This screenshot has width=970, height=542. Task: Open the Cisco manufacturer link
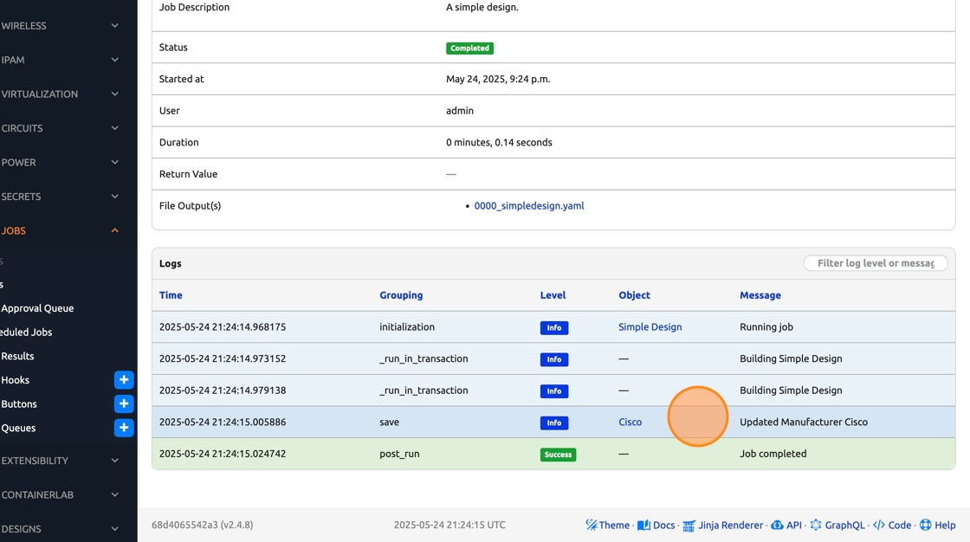pyautogui.click(x=630, y=423)
